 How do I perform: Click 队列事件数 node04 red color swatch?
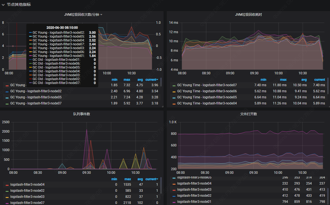coord(7,185)
